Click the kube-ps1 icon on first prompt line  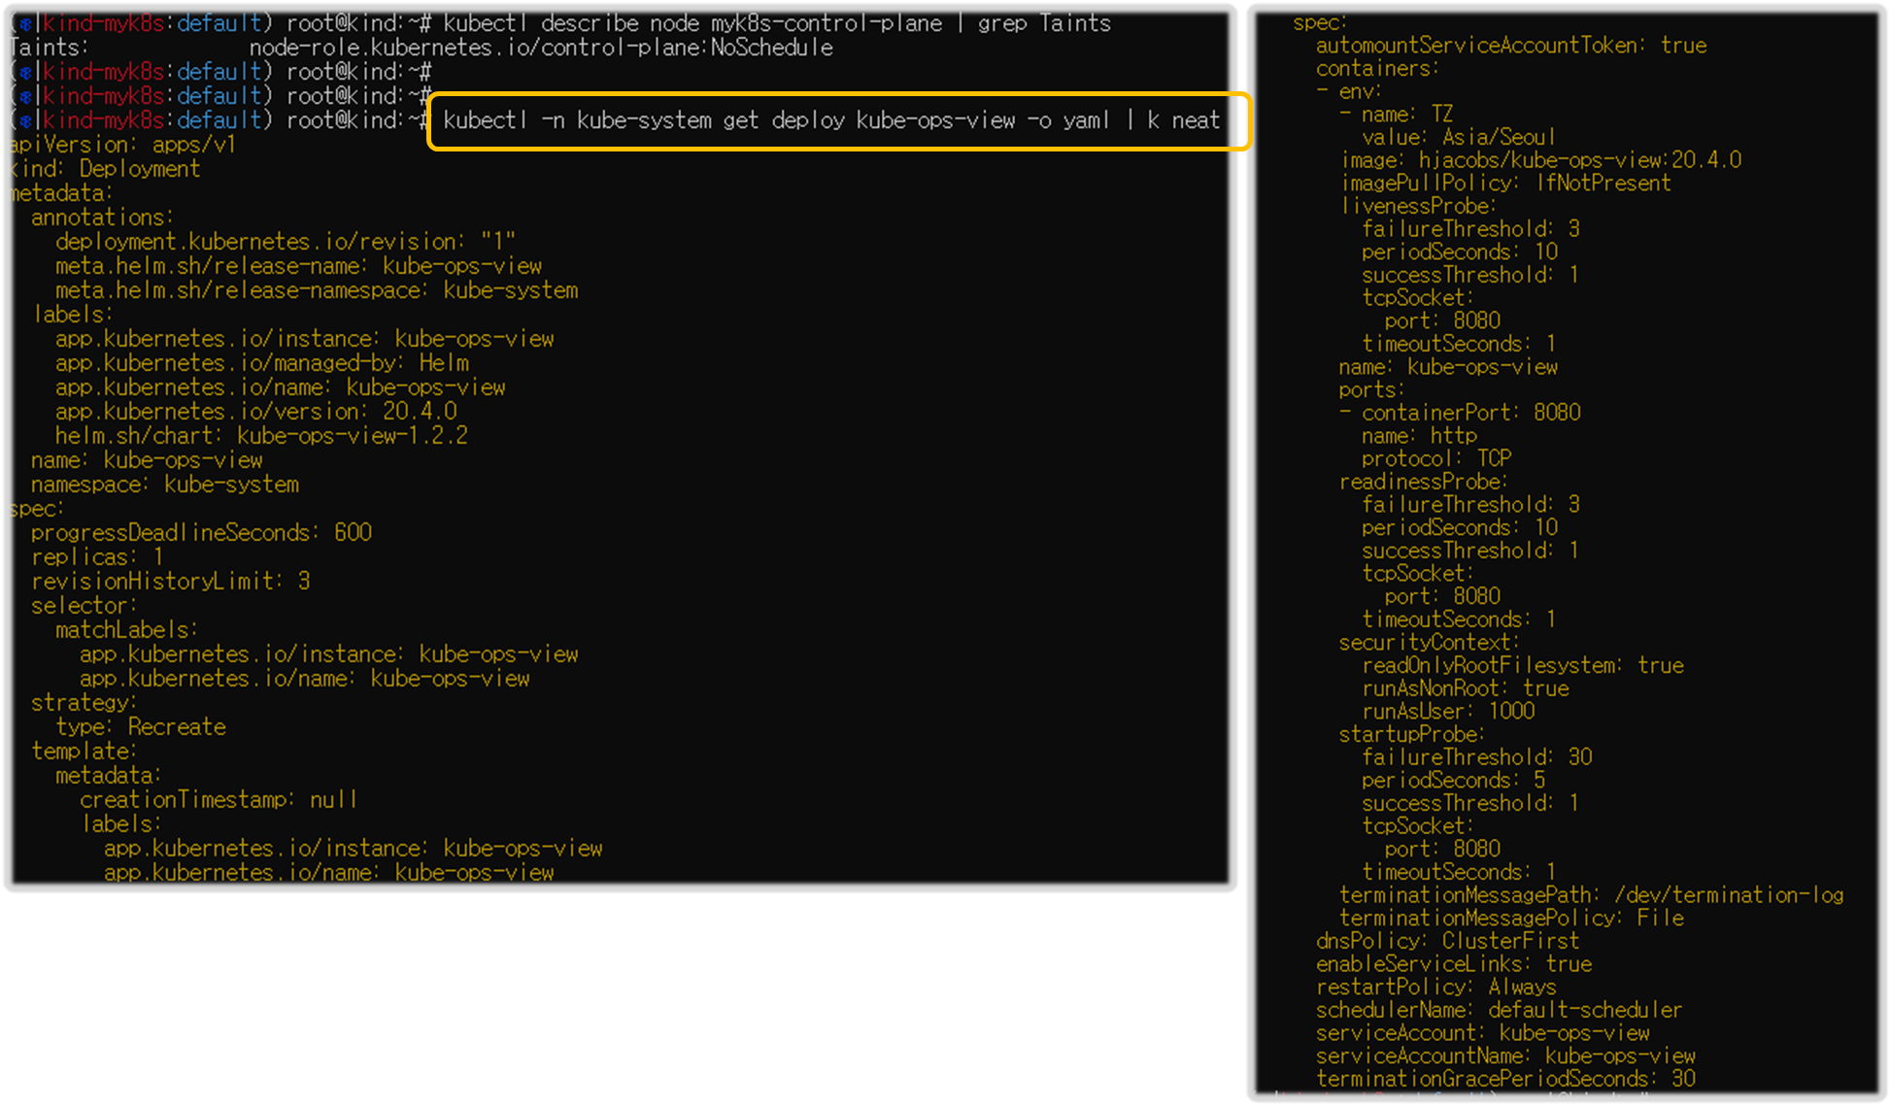tap(26, 23)
